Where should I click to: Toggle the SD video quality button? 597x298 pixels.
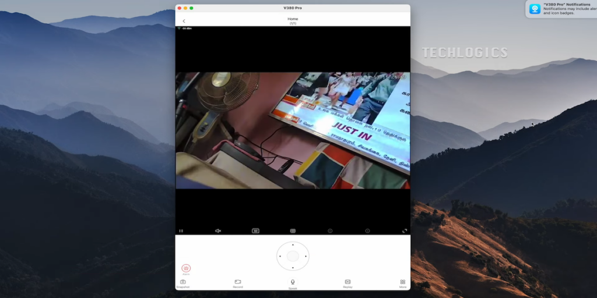tap(255, 231)
